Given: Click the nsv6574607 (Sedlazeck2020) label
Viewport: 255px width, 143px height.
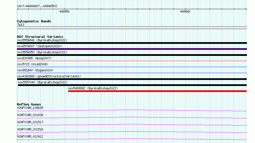Looking at the screenshot, I should point(40,46).
